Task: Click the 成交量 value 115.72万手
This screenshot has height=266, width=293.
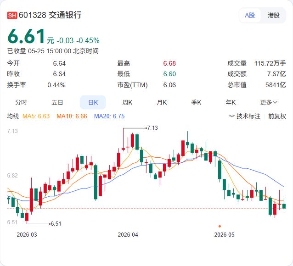Action: tap(270, 63)
